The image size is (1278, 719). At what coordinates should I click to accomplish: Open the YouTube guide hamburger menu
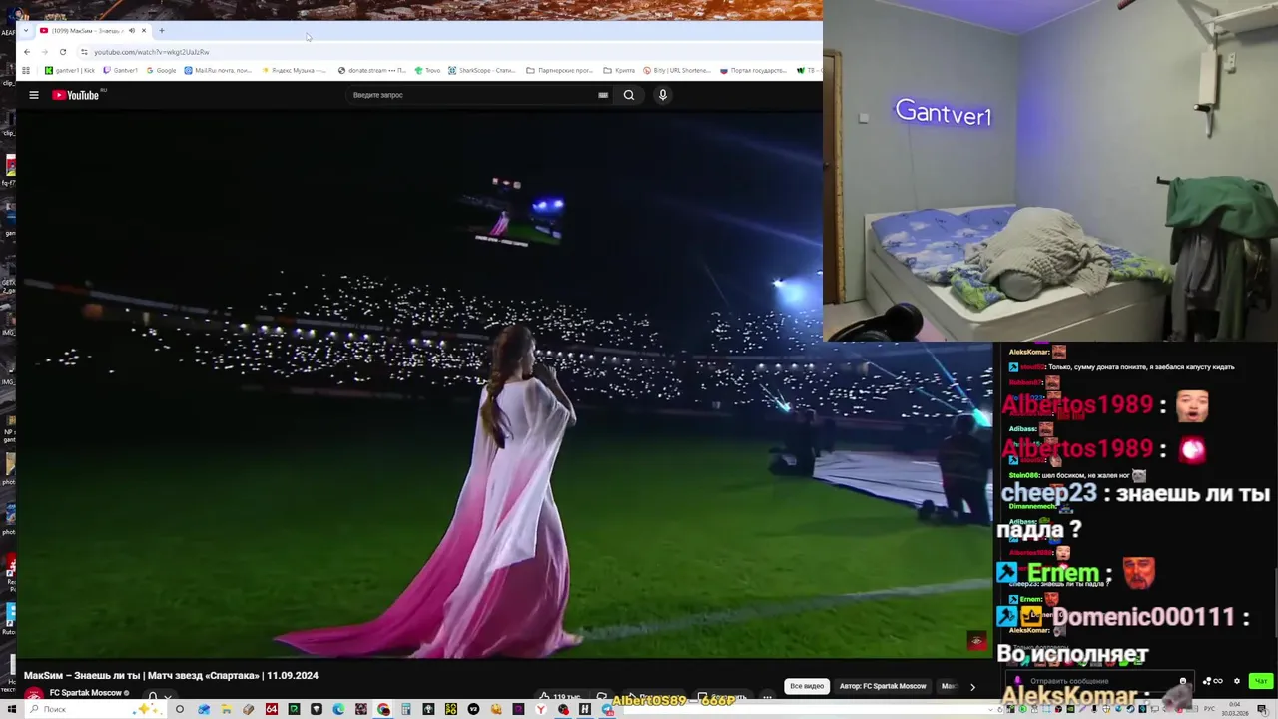tap(34, 95)
